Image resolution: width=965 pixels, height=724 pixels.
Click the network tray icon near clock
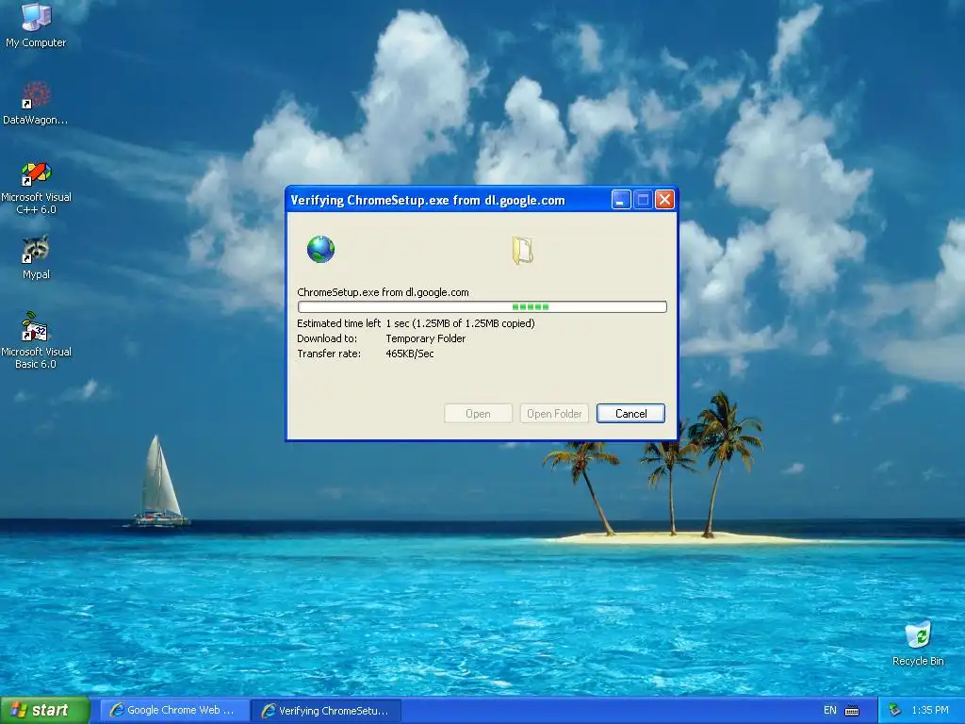click(894, 711)
